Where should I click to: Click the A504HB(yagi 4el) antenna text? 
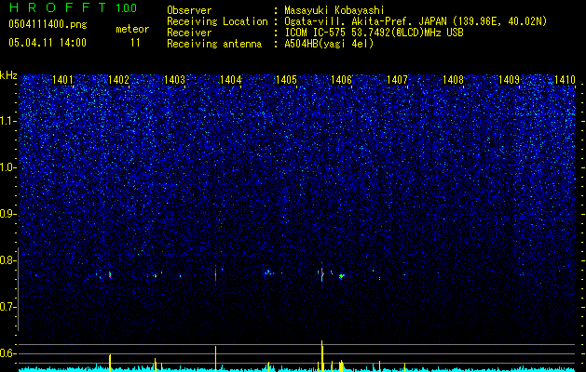click(329, 44)
